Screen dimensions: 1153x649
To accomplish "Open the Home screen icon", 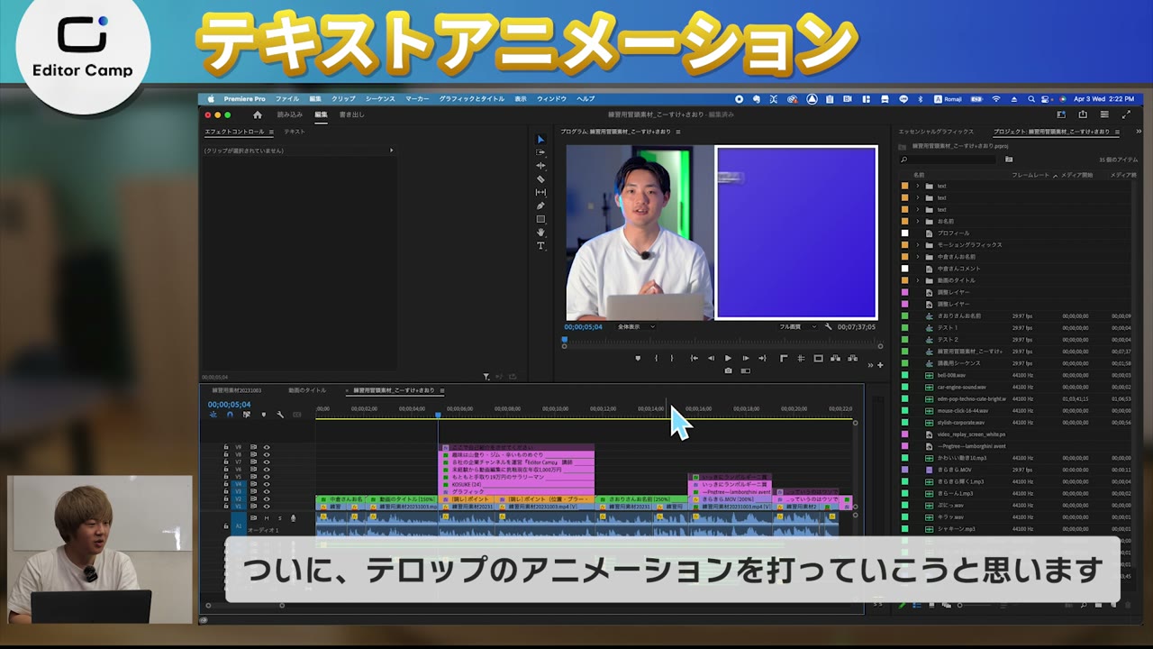I will (258, 114).
